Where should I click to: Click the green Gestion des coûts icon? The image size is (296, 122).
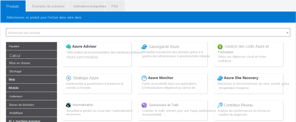220,47
